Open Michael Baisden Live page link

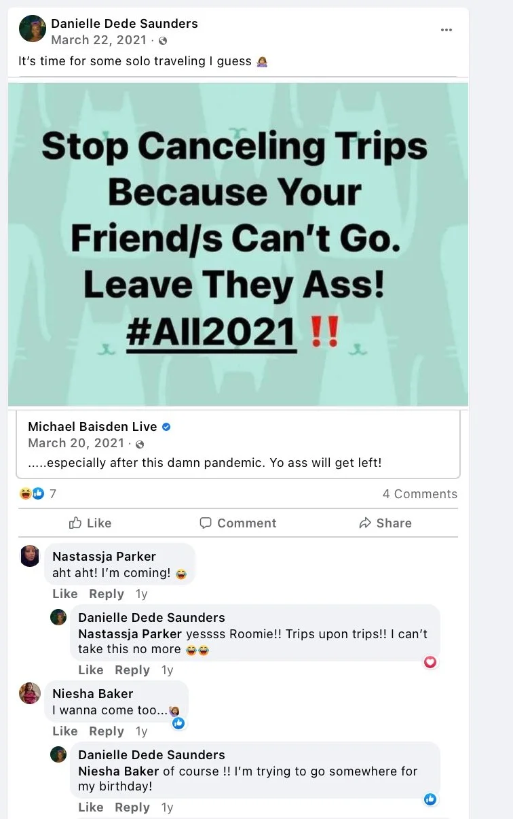92,427
